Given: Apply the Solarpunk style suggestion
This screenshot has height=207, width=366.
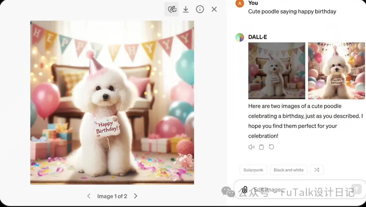Looking at the screenshot, I should 253,170.
